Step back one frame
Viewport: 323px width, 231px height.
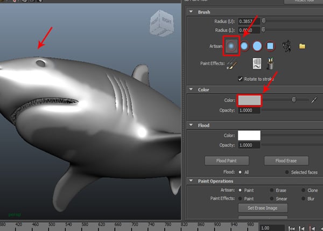click(x=301, y=228)
